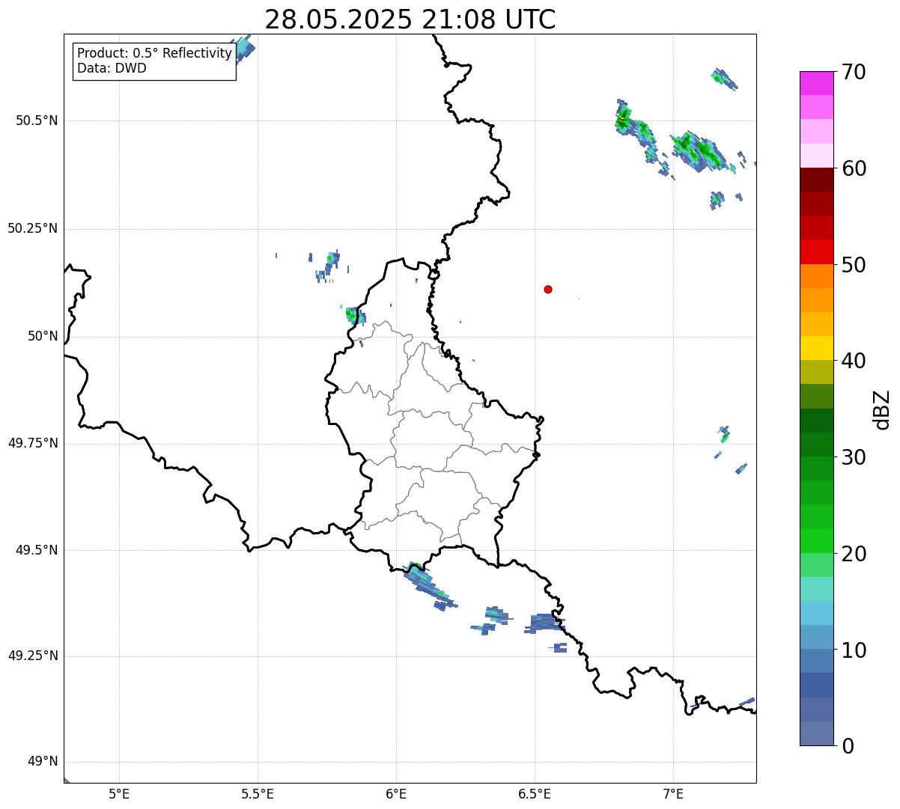Click the 'dBZ' colorbar label
Viewport: 900px width, 809px height.
[882, 409]
